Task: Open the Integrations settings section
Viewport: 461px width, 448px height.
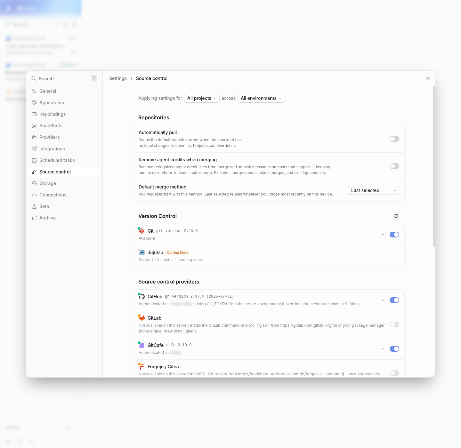Action: 64,149
